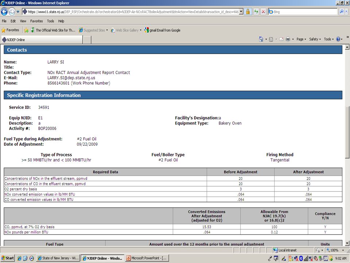This screenshot has height=263, width=350.
Task: Open the Favorites menu in menu bar
Action: coord(36,21)
